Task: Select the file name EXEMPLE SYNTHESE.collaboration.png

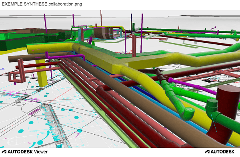Action: 42,4
